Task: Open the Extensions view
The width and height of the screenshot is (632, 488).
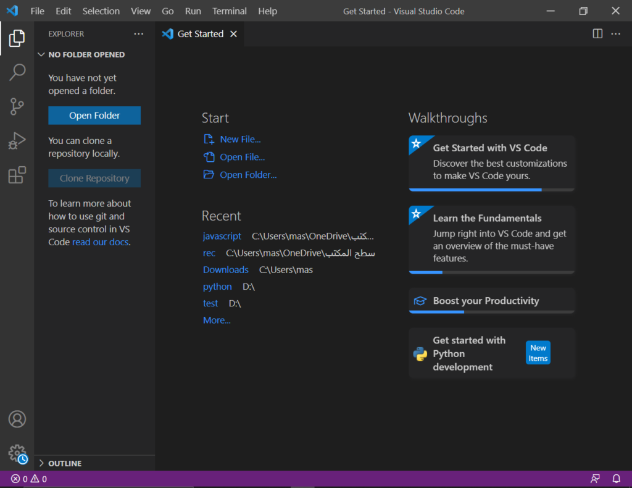Action: (x=17, y=175)
